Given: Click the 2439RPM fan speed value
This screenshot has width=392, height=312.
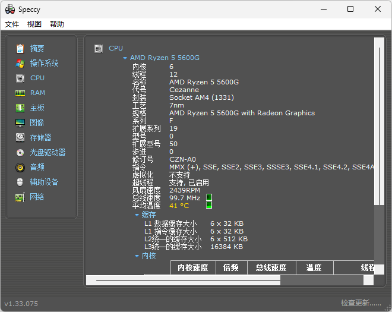Looking at the screenshot, I should (185, 190).
